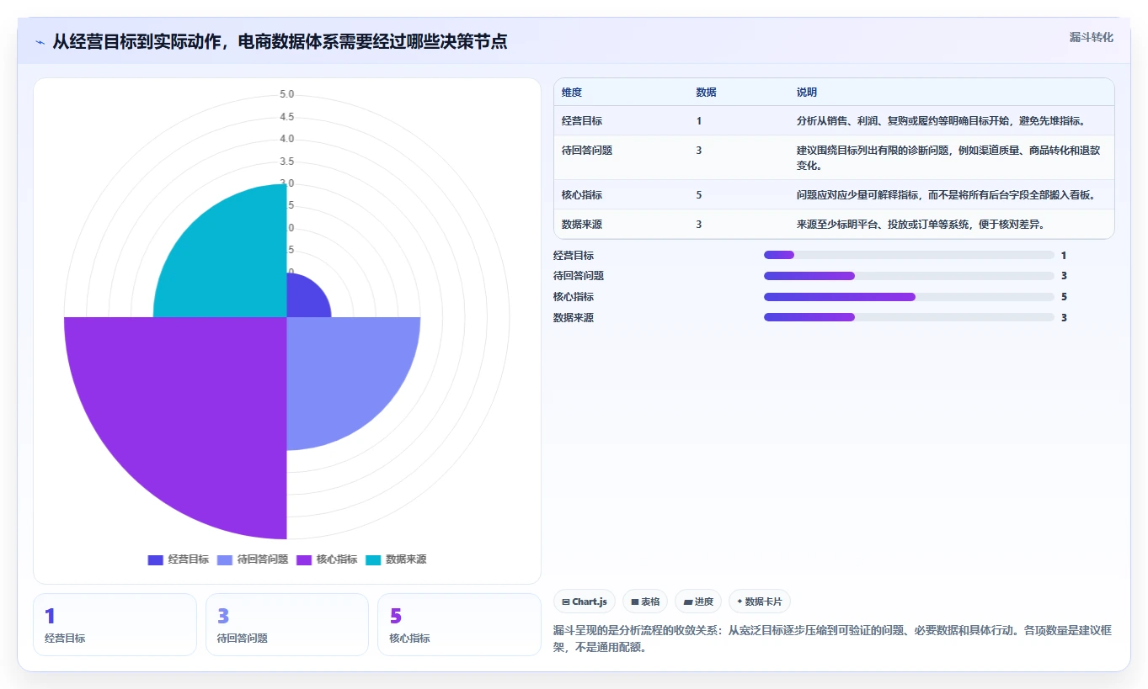
Task: Click the 维度 table column header
Action: [572, 93]
